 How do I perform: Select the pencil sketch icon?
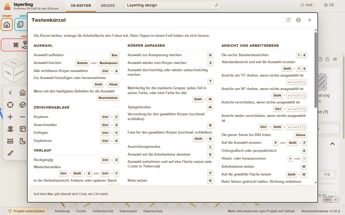pyautogui.click(x=10, y=153)
